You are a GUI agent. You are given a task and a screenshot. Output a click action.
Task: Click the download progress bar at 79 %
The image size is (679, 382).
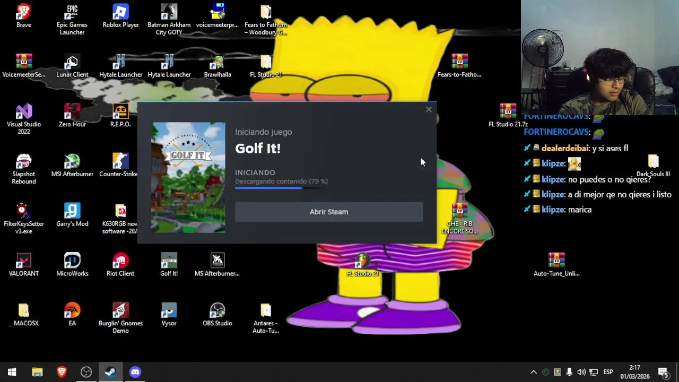[x=277, y=188]
